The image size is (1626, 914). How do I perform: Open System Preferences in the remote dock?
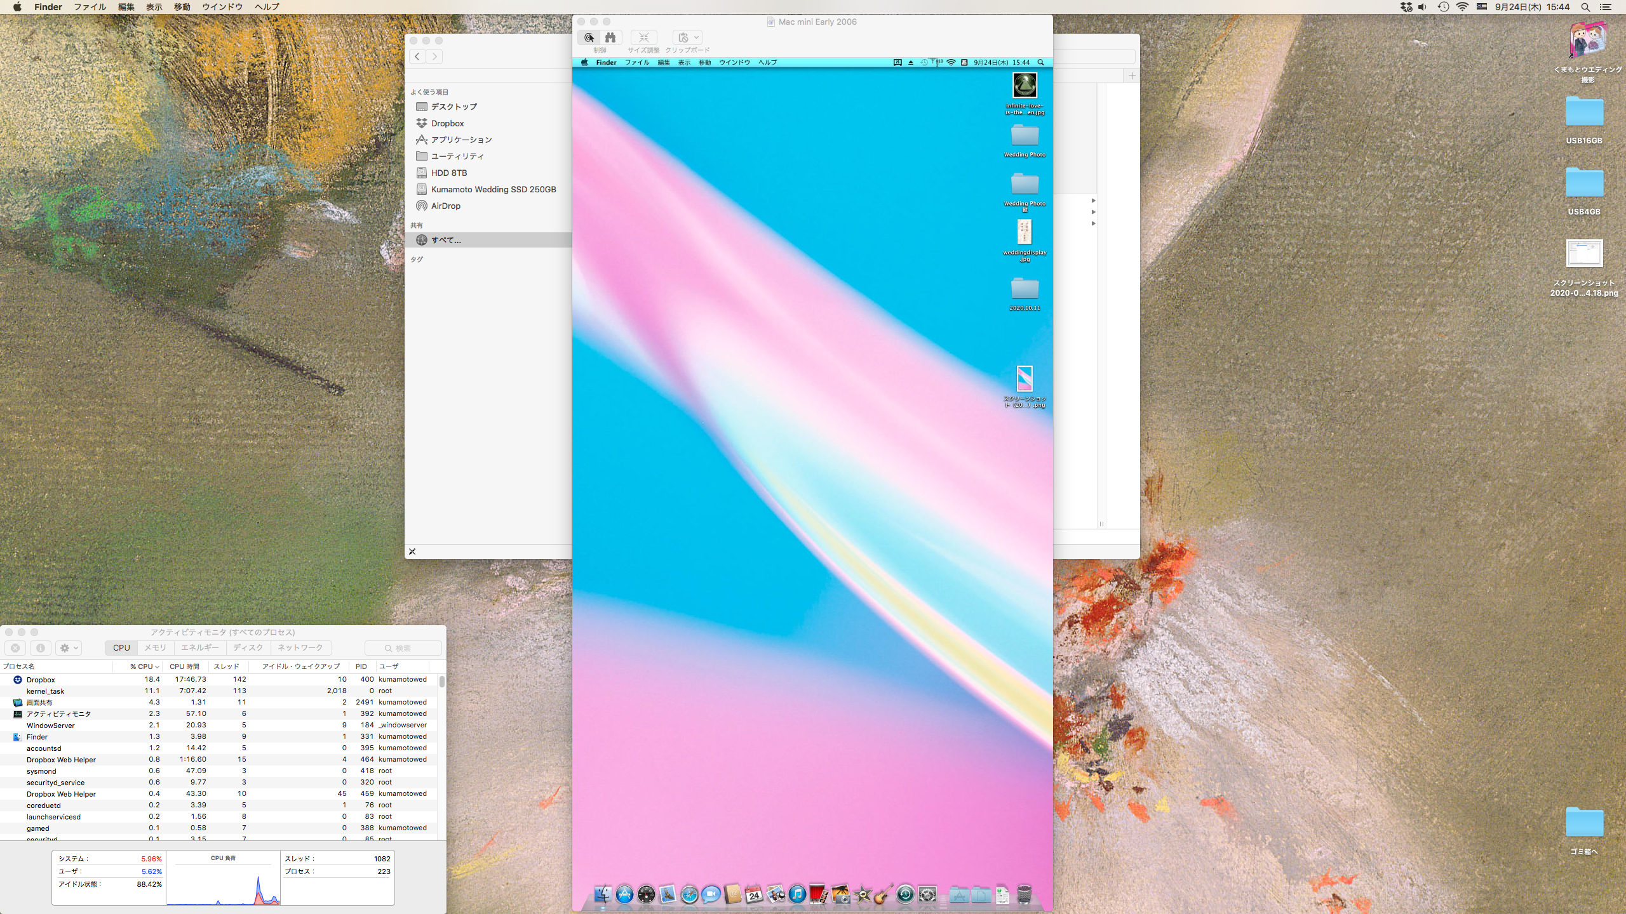coord(927,894)
